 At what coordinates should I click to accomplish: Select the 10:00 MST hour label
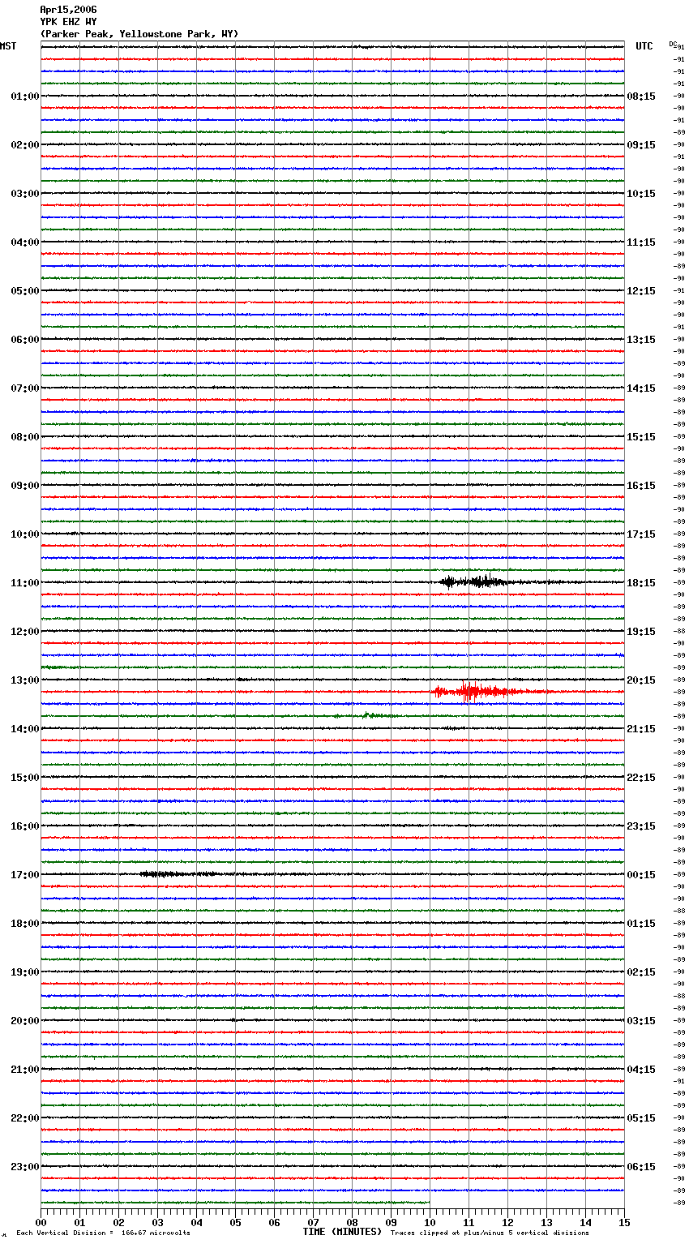24,534
